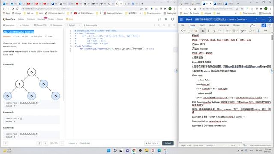
Task: Open Contest in LeetCode navigation
Action: [x=51, y=19]
